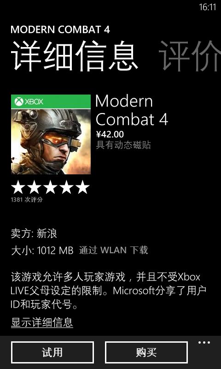Tap the Xbox logo banner
Image resolution: width=221 pixels, height=369 pixels.
coord(51,101)
